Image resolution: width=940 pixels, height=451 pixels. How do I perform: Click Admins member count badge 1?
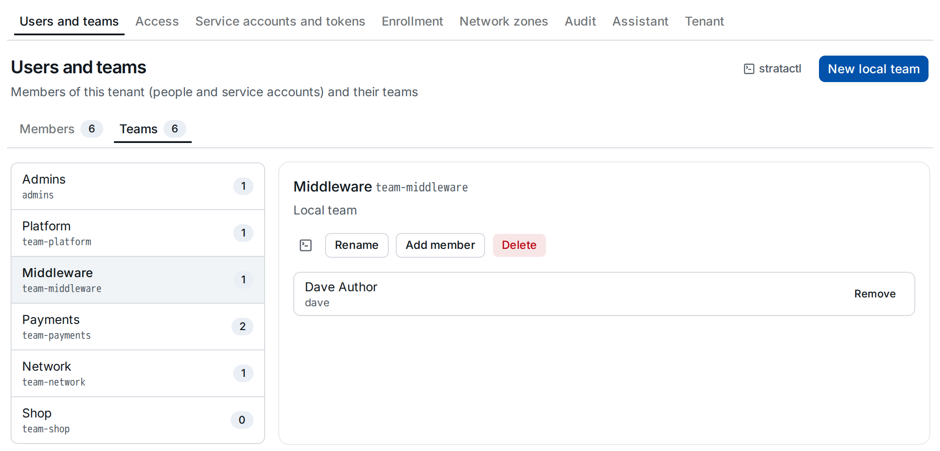(x=243, y=186)
